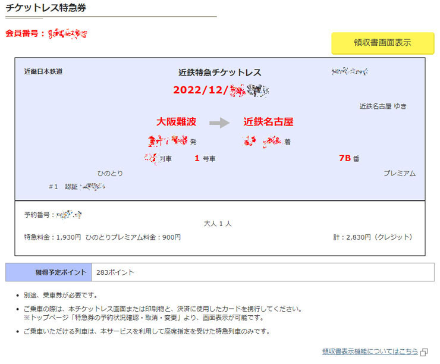Click the 獲得予定ポイント header cell
Image resolution: width=440 pixels, height=364 pixels.
(49, 272)
